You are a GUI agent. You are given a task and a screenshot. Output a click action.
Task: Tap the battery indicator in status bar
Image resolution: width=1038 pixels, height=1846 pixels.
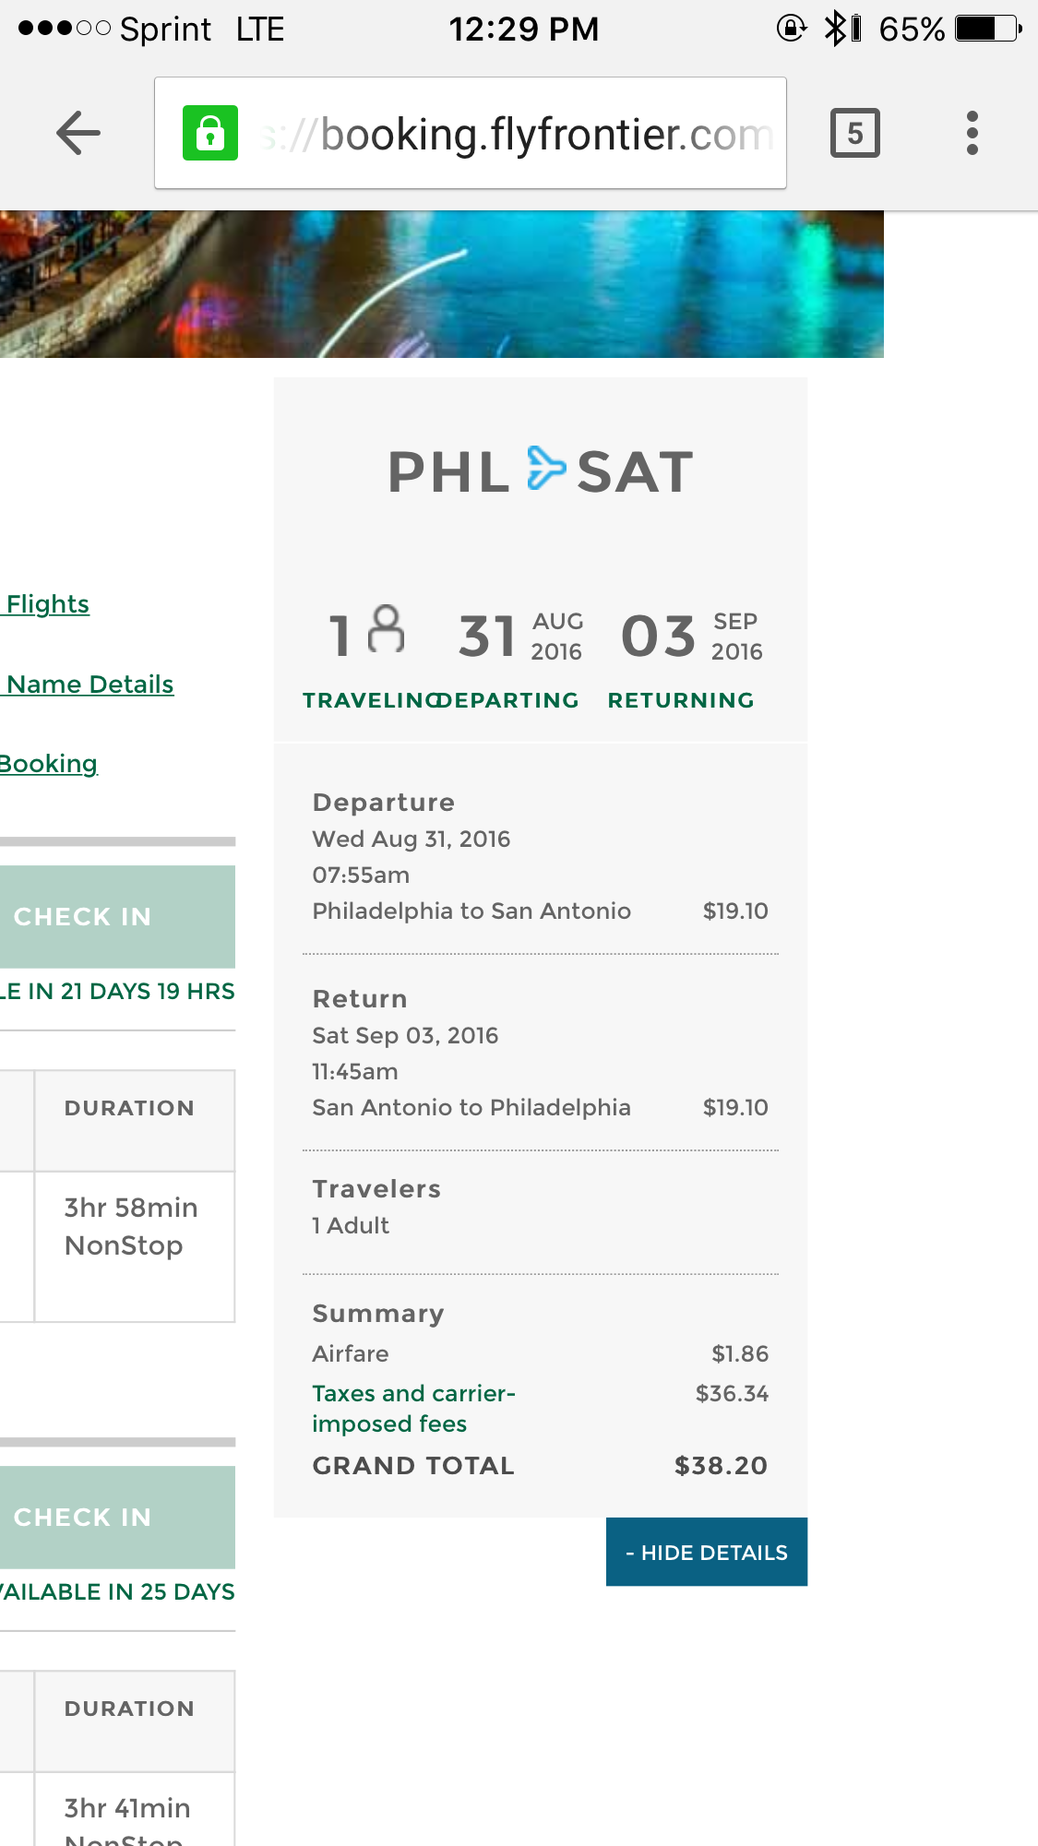(988, 29)
